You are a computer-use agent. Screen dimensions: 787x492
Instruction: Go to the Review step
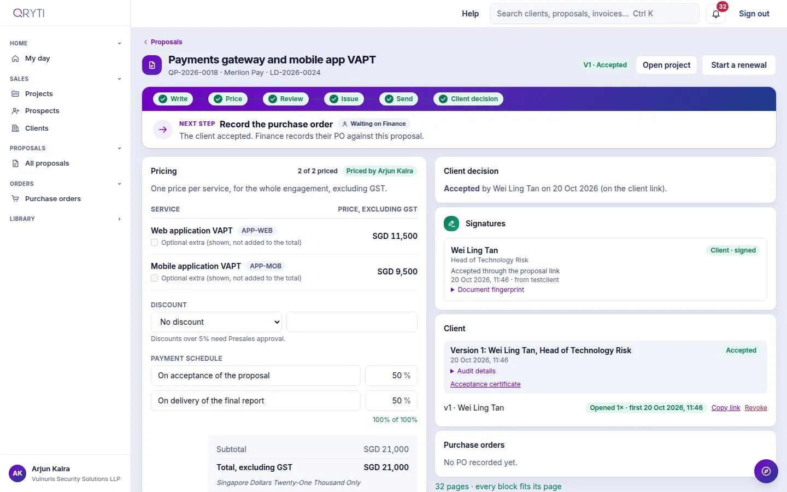click(286, 99)
